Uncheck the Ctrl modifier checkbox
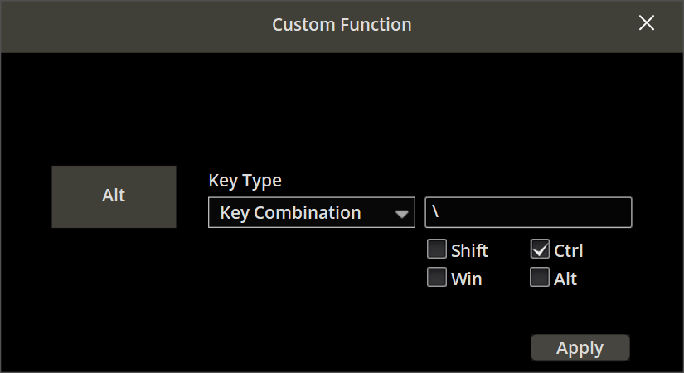This screenshot has width=684, height=373. [x=540, y=249]
